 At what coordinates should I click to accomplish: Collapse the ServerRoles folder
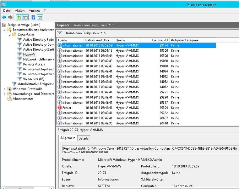pos(9,35)
